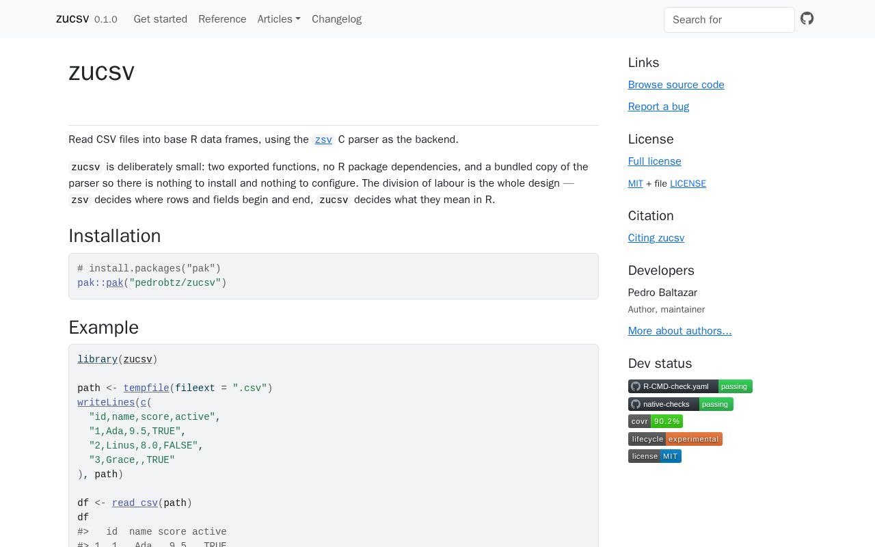Click the zucsv brand link in navbar

[x=72, y=19]
